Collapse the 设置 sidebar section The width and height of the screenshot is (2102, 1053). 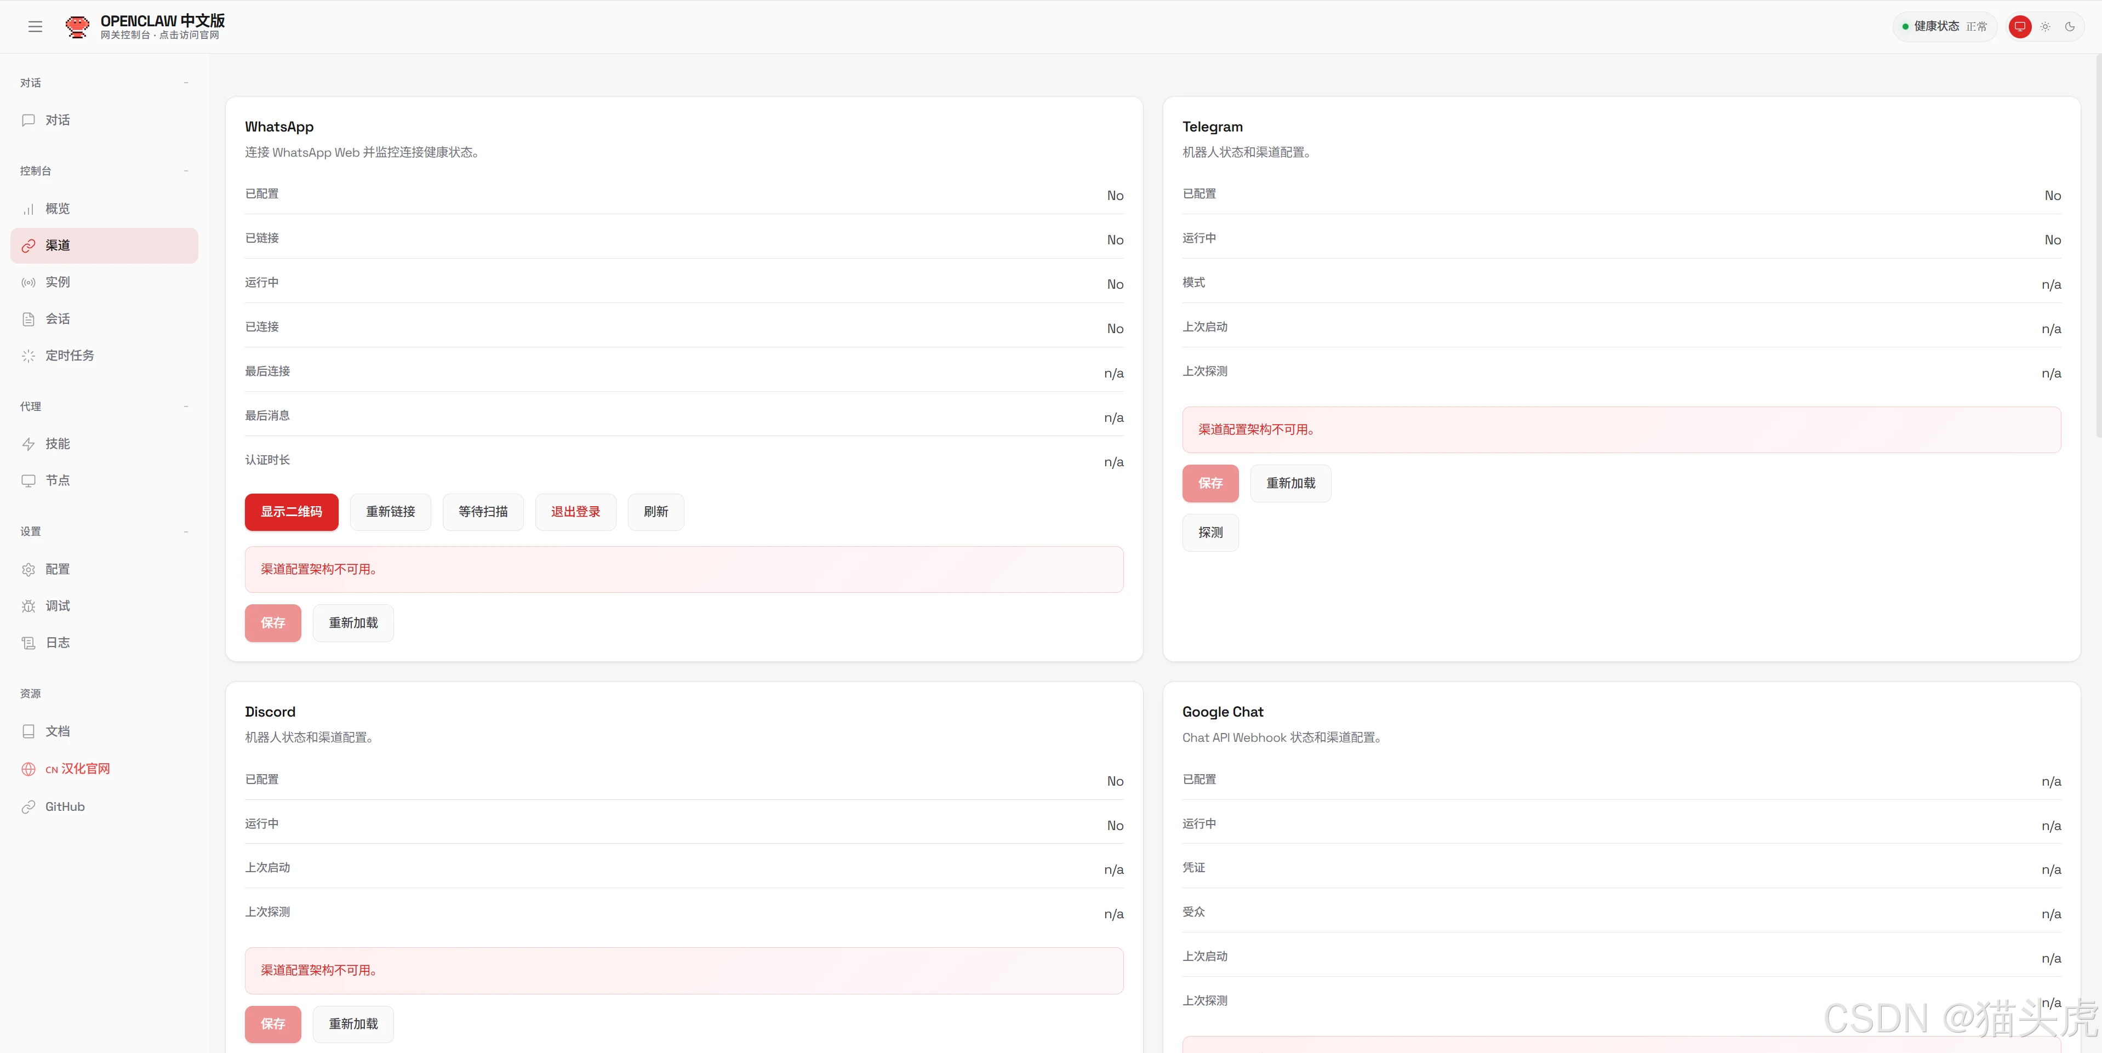click(186, 531)
